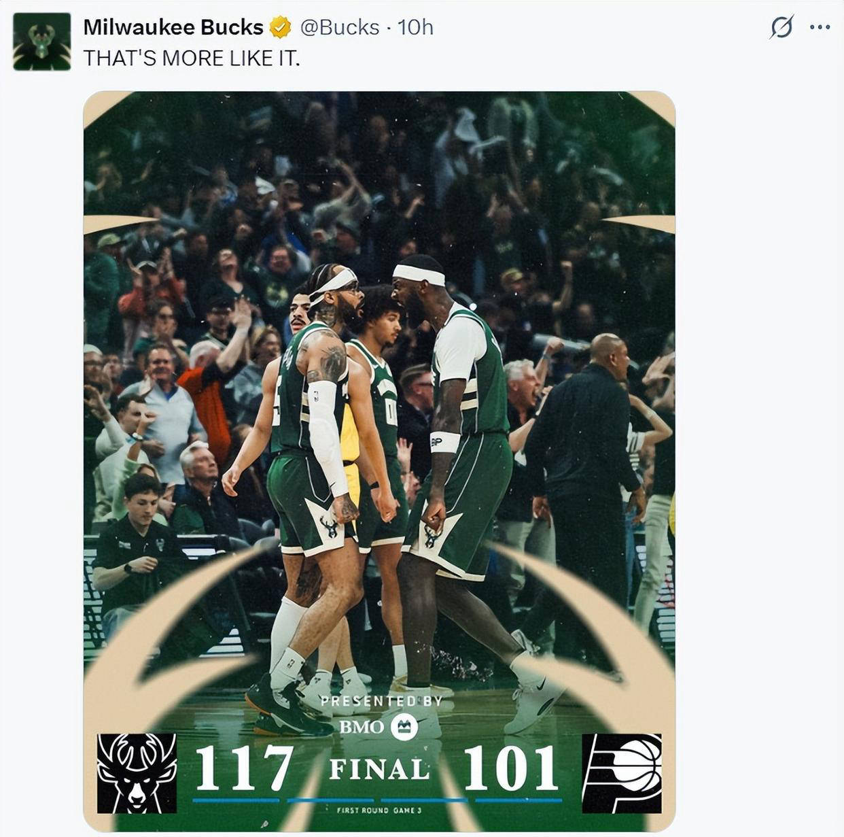This screenshot has height=837, width=844.
Task: Click the Milwaukee Bucks profile avatar
Action: (41, 41)
